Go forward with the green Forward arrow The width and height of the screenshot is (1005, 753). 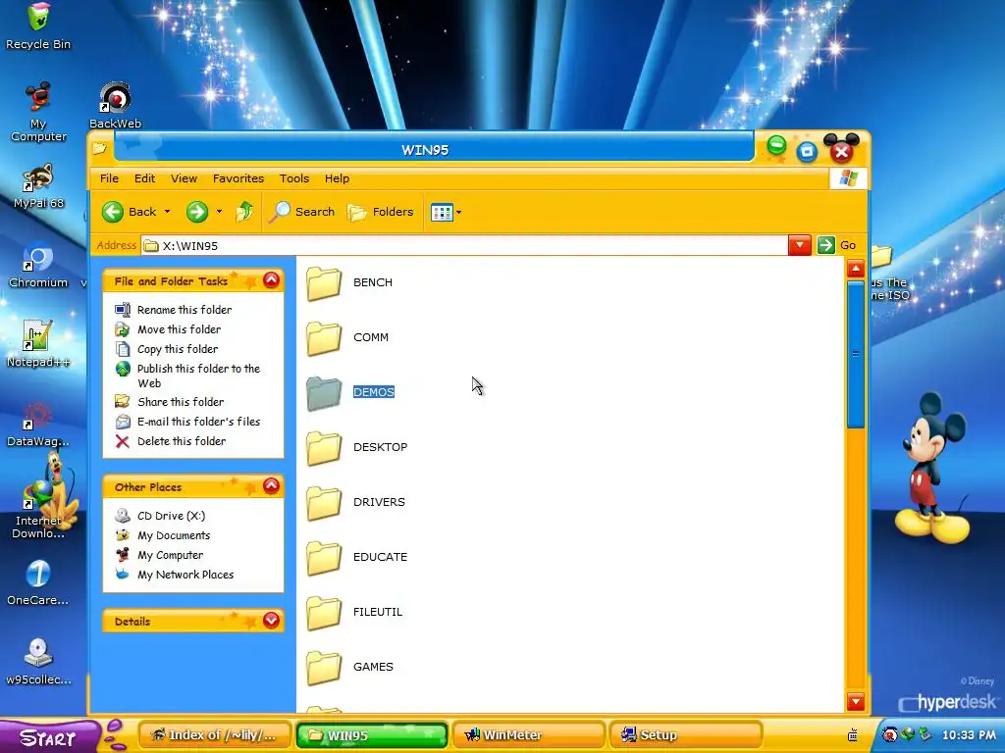pos(197,212)
